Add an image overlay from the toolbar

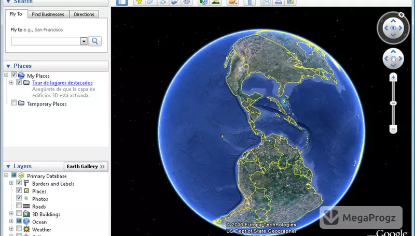coord(174,2)
